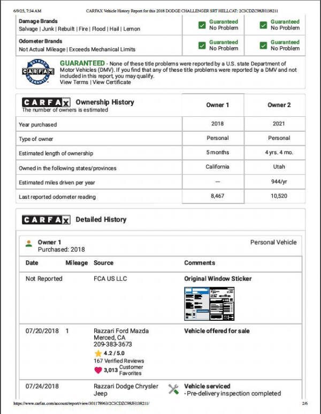Click the 07/20/2018 date entry

(x=42, y=331)
